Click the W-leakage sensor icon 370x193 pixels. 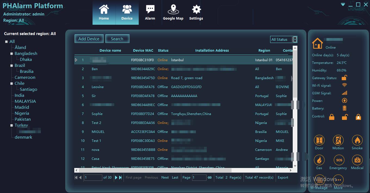[319, 180]
